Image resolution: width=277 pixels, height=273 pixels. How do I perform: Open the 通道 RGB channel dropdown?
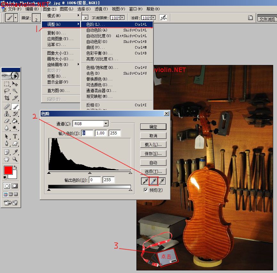[106, 124]
